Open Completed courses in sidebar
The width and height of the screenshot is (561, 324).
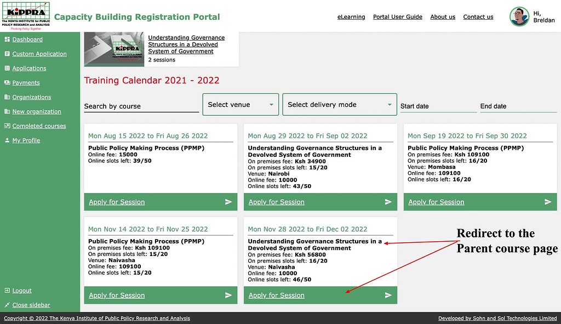(x=39, y=126)
